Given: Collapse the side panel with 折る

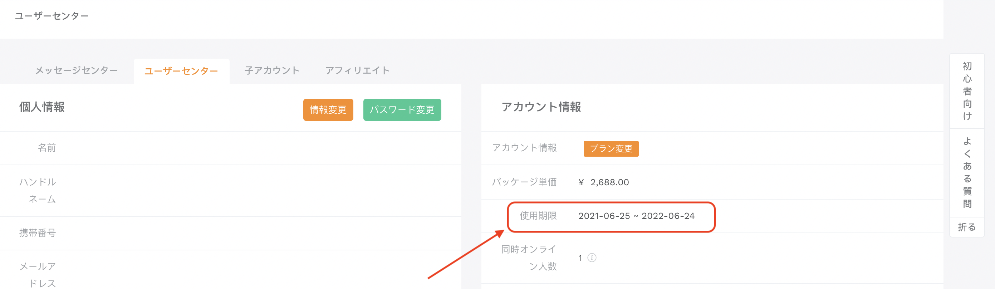Looking at the screenshot, I should click(x=966, y=227).
